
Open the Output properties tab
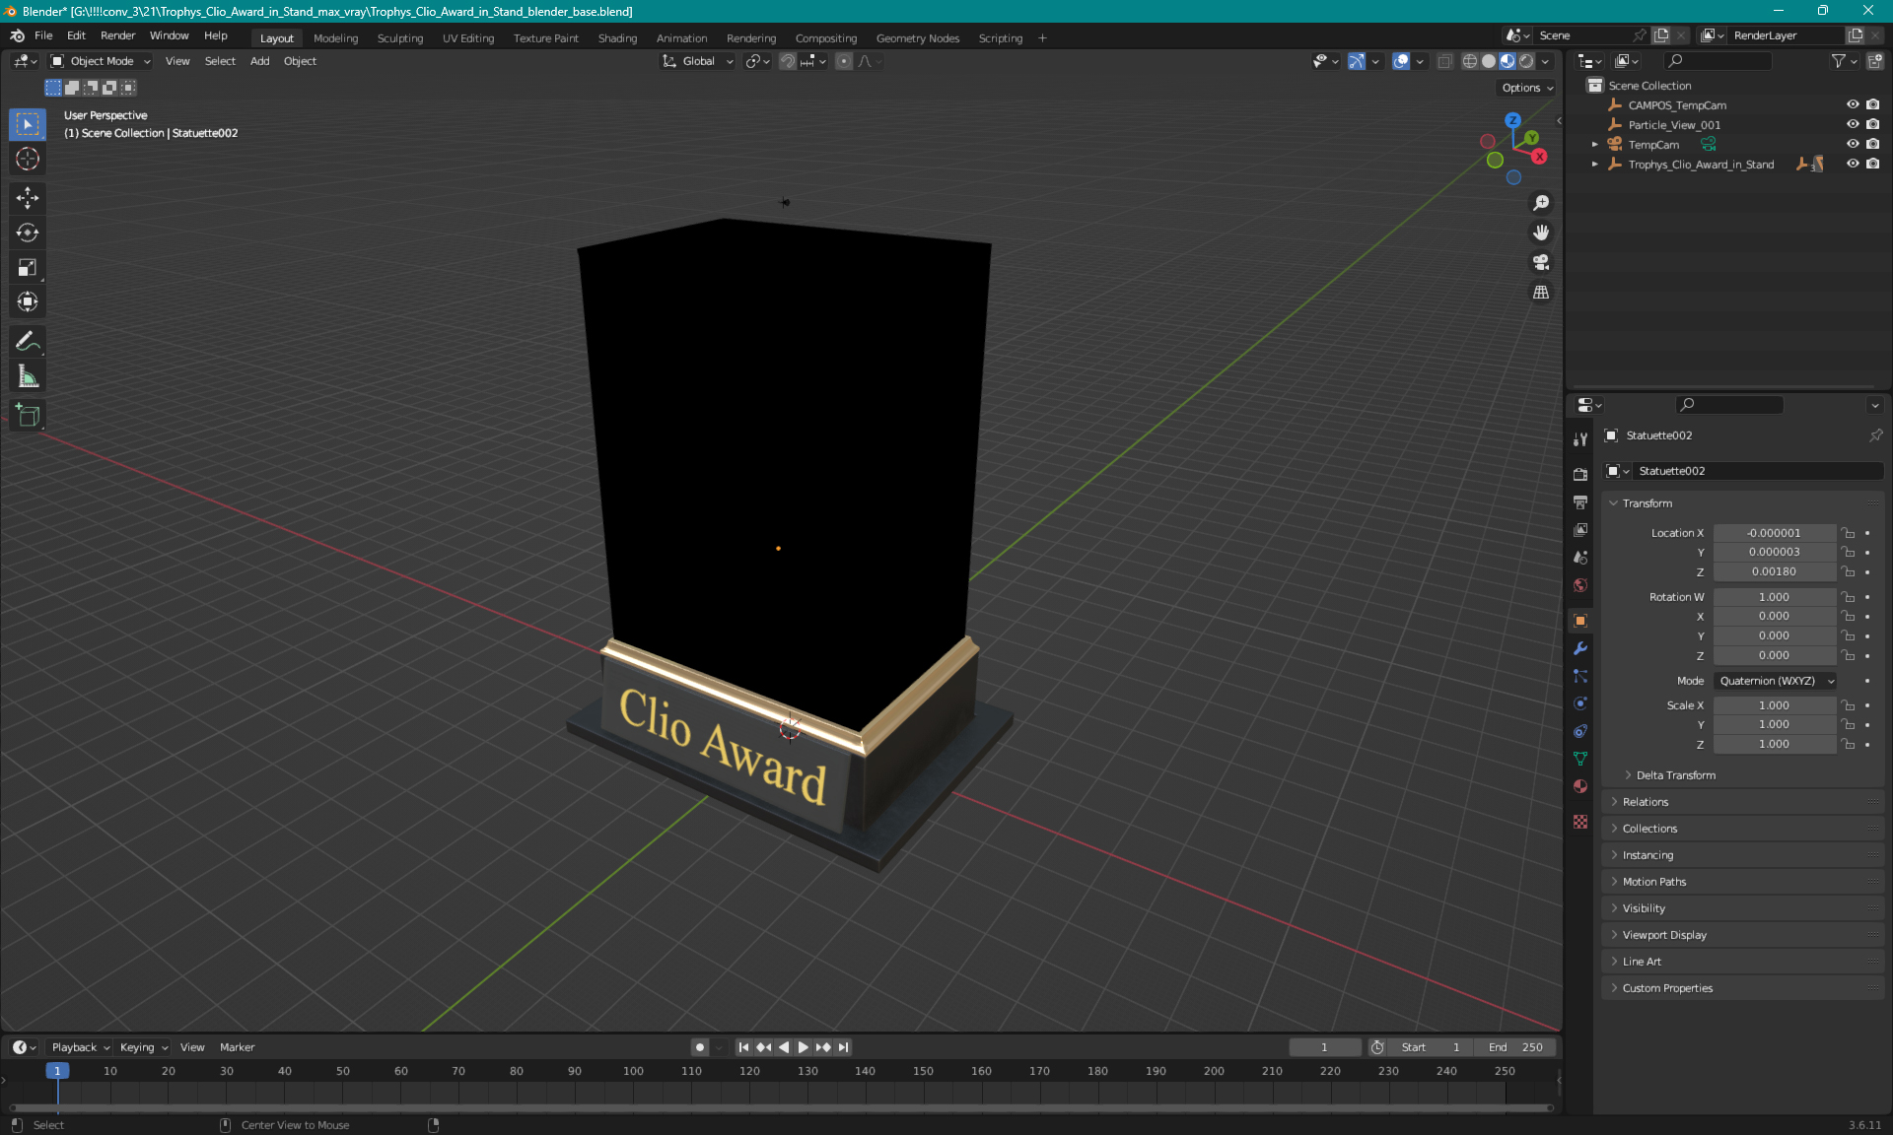[1580, 501]
